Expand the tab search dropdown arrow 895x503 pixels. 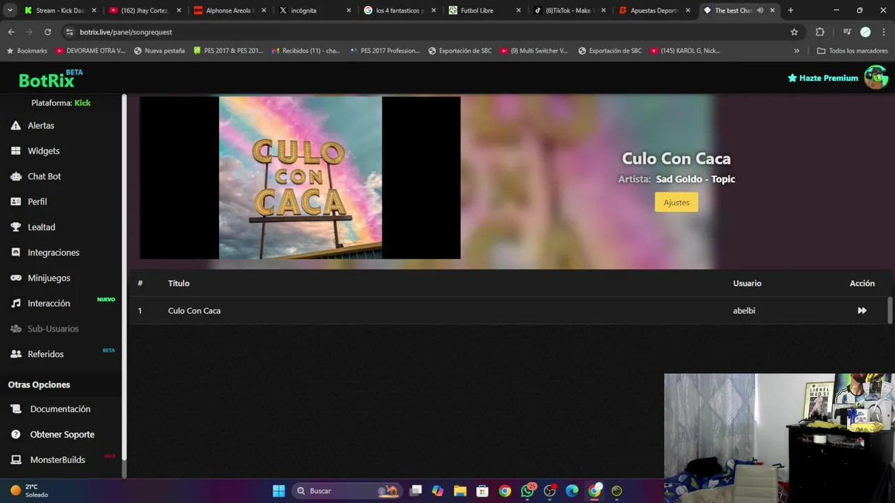coord(10,10)
